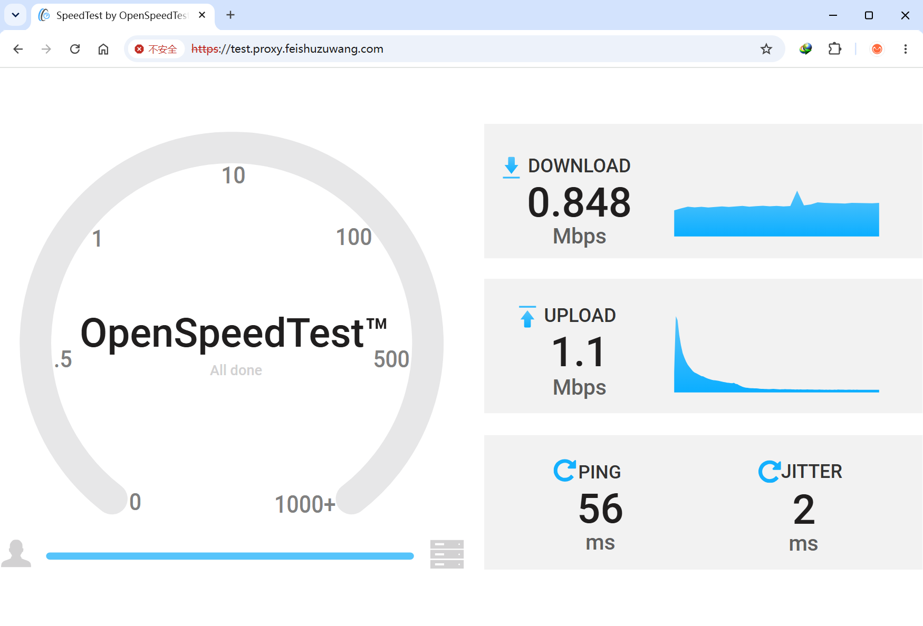Click the browser forward arrow

pyautogui.click(x=46, y=49)
